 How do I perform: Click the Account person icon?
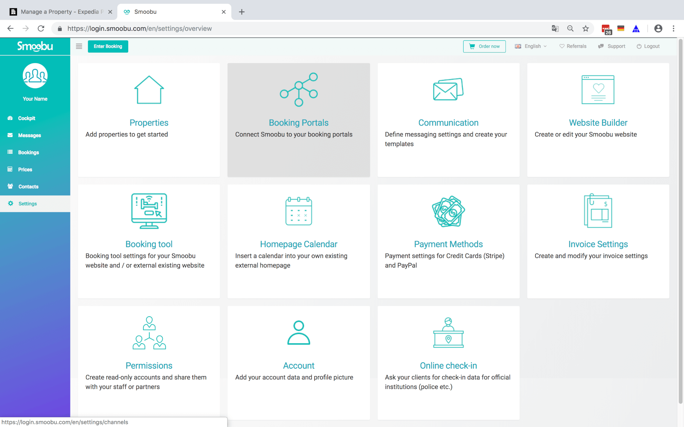[x=299, y=333]
